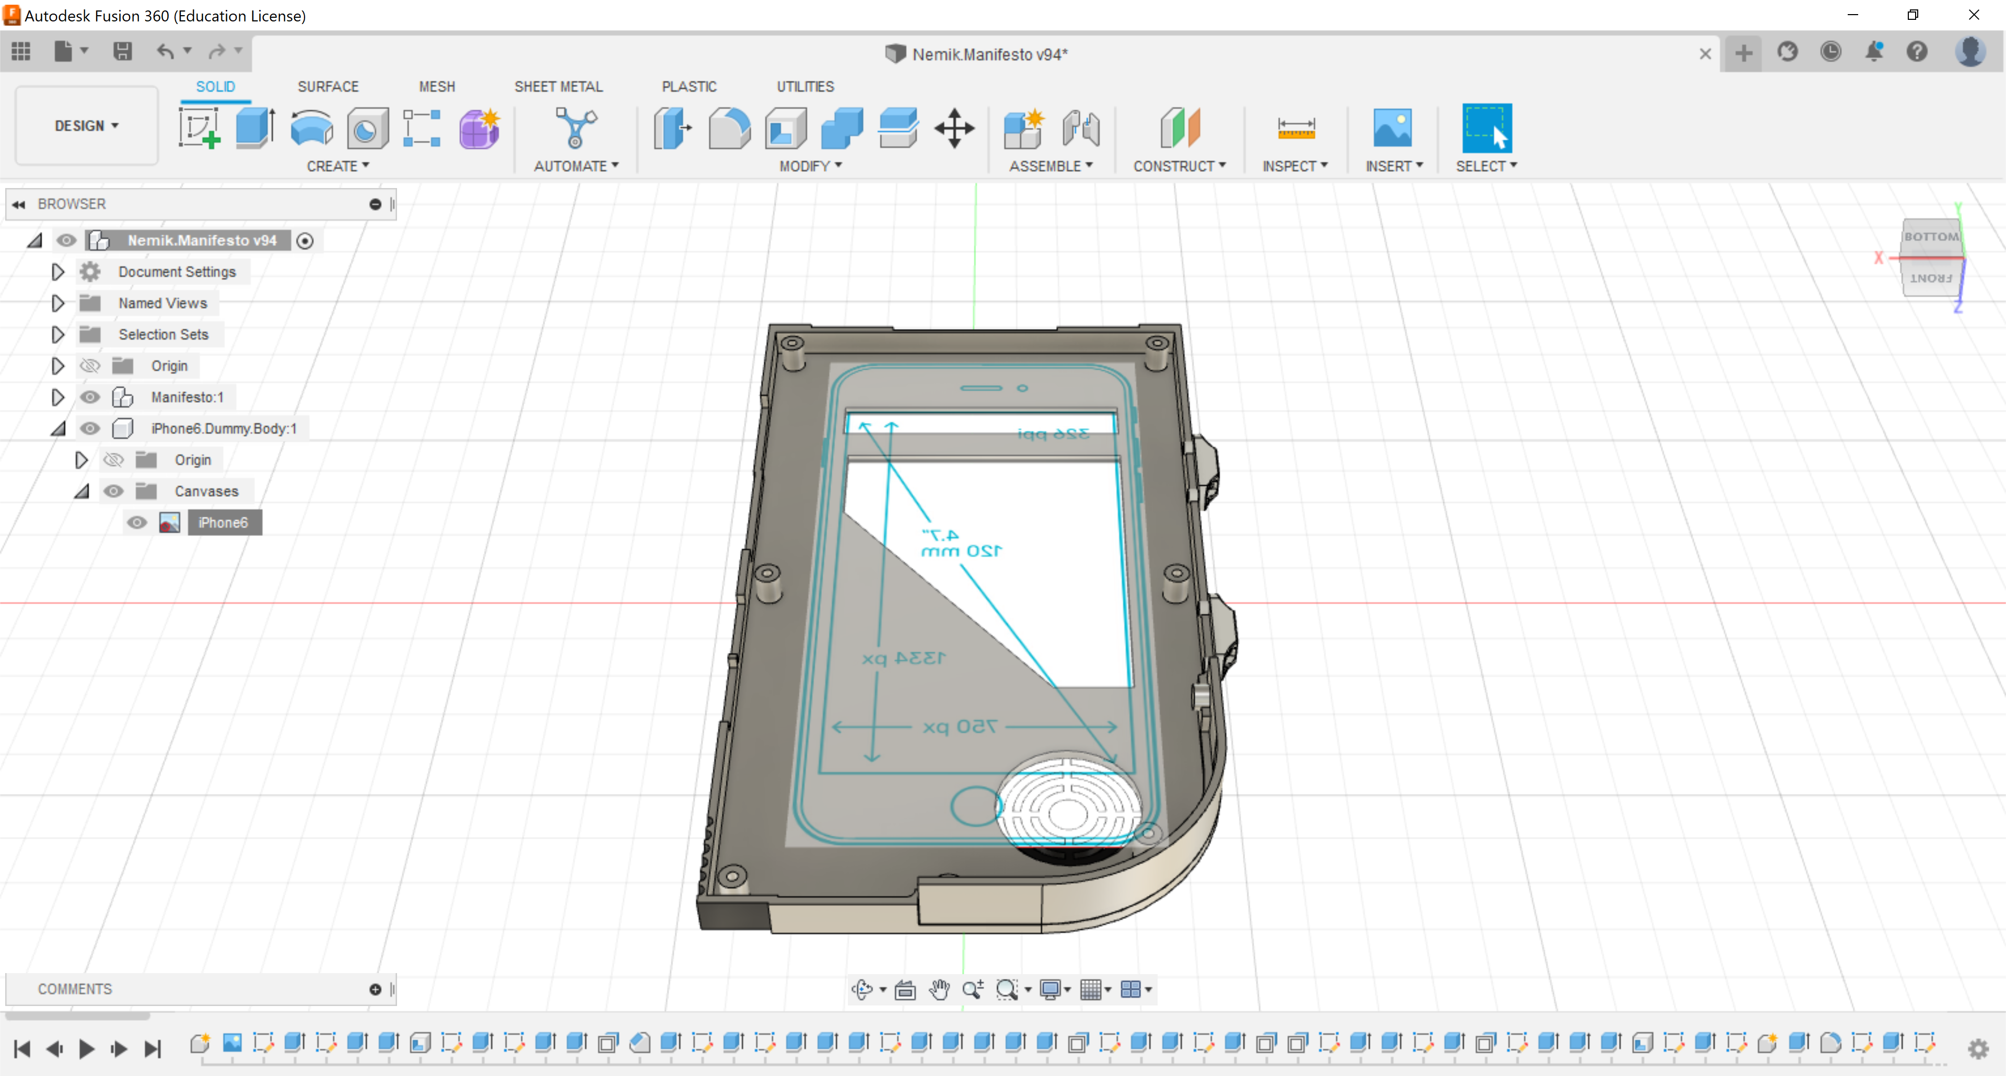
Task: Expand the Manifesto:1 component
Action: coord(57,397)
